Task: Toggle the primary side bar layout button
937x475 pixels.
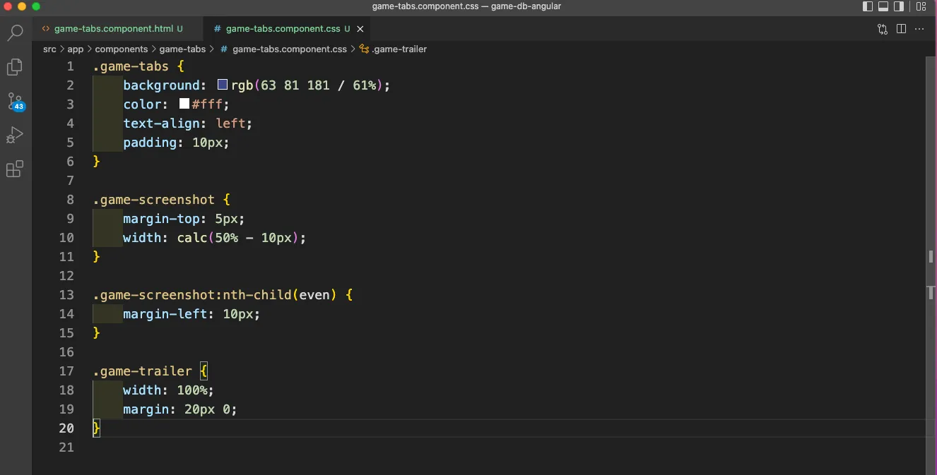Action: (x=868, y=6)
